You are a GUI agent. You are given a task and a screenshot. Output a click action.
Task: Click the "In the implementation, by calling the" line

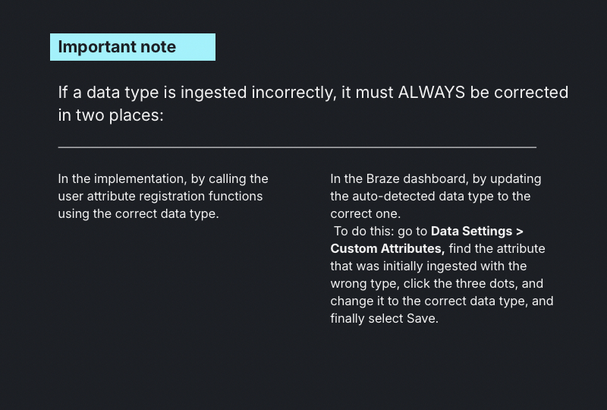[x=163, y=179]
